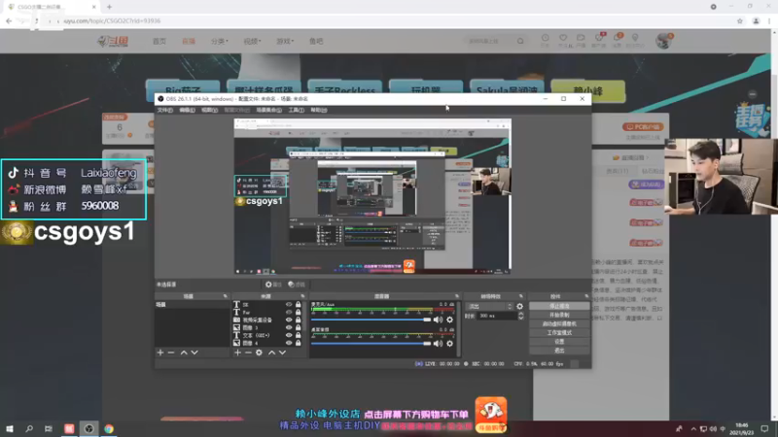Move the selected source up with the up chevron
The image size is (778, 437).
tap(271, 353)
